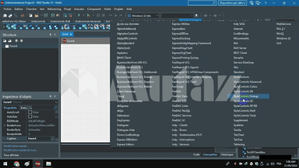Click the Open file folder toolbar icon
Screen dimensions: 299x168
coord(36,15)
